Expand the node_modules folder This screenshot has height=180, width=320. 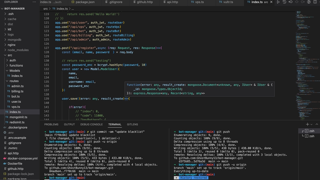pyautogui.click(x=5, y=50)
